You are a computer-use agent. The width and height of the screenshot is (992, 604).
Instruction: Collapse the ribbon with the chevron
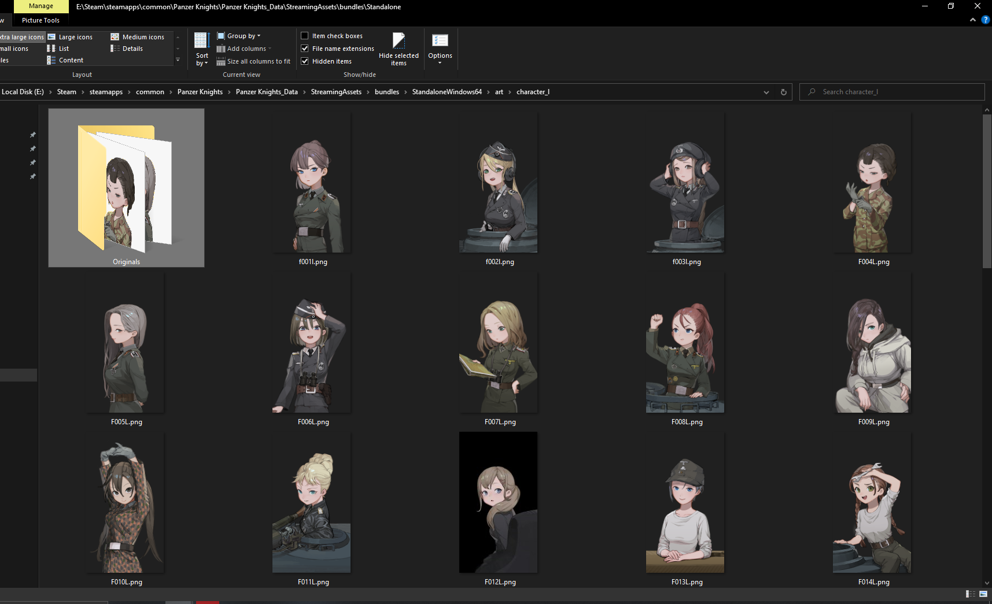(973, 20)
